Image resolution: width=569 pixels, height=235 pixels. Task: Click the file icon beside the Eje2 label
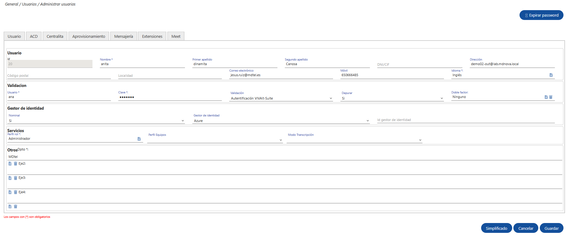(10, 164)
